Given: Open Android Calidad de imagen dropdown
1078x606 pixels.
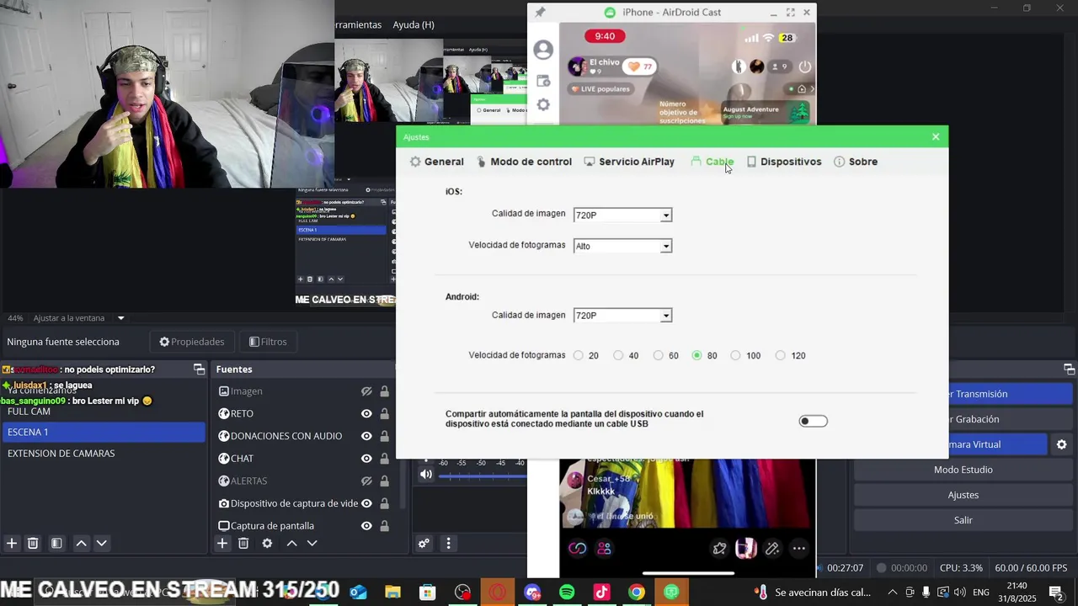Looking at the screenshot, I should coord(622,316).
